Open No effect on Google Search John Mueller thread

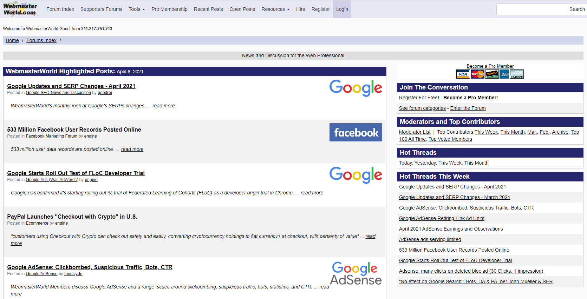(x=476, y=281)
